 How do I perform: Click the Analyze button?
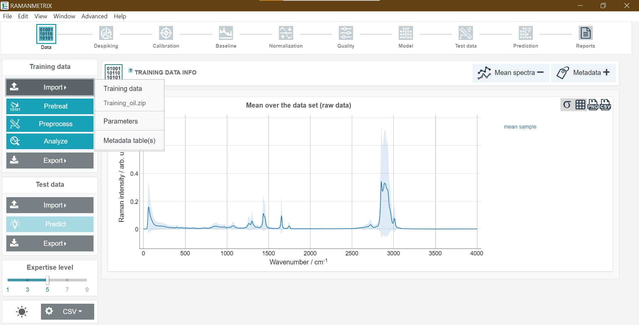(x=50, y=141)
